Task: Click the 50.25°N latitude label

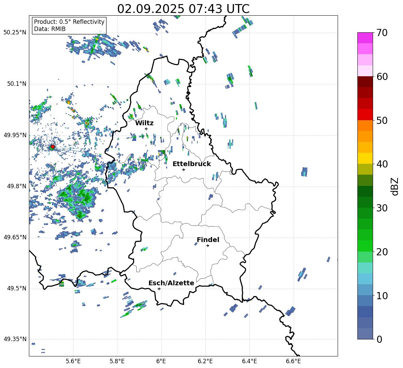Action: [x=15, y=33]
